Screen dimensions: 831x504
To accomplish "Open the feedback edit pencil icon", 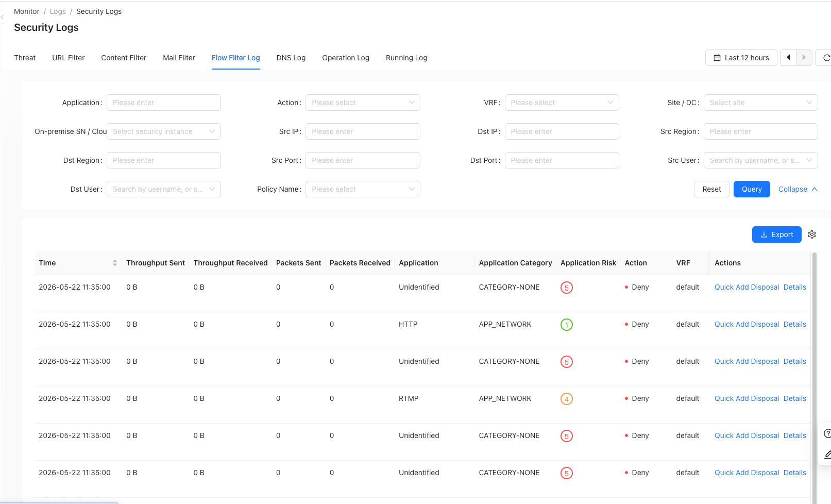I will coord(826,454).
